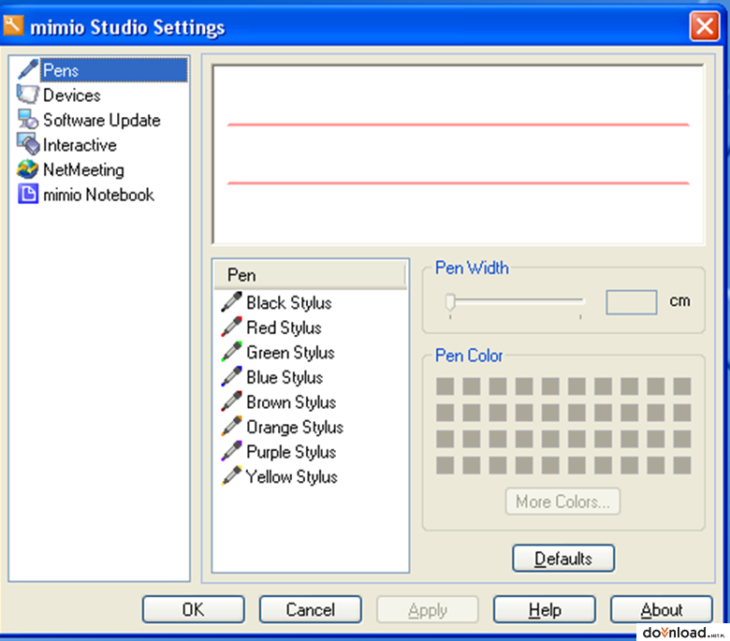This screenshot has height=641, width=730.
Task: Select Orange Stylus in pen list
Action: click(x=295, y=427)
